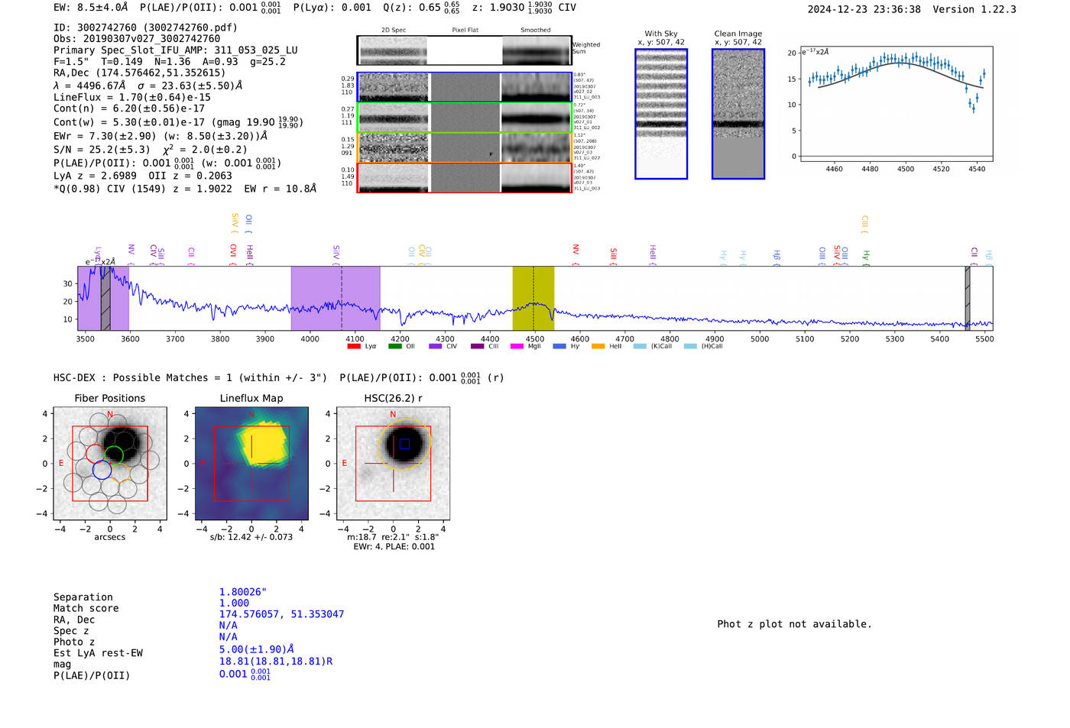Open the Weighted Sum 2D spectrum strip
Viewport: 1070px width, 728px height.
tap(464, 50)
